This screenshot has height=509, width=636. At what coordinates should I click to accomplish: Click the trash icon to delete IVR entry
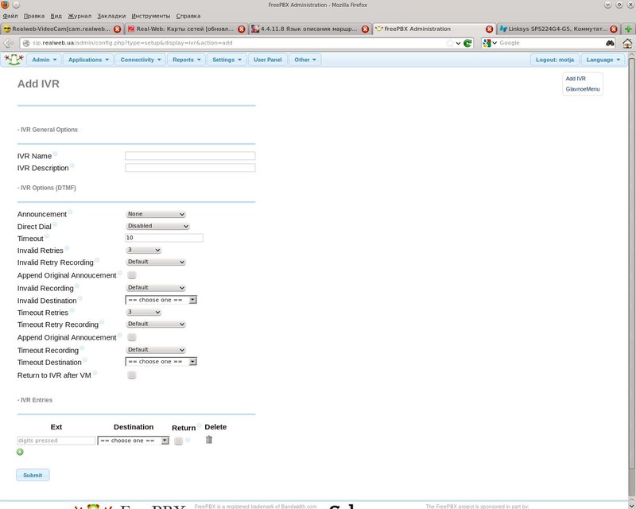pos(209,440)
